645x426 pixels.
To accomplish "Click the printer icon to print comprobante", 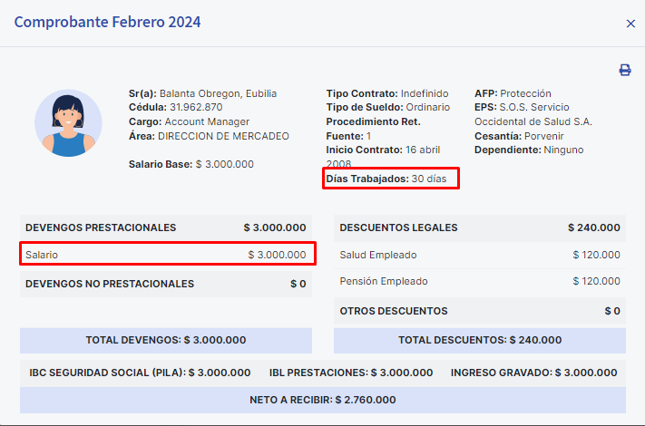I will (x=625, y=70).
